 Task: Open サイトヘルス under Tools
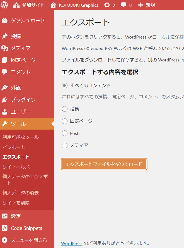click(x=16, y=167)
